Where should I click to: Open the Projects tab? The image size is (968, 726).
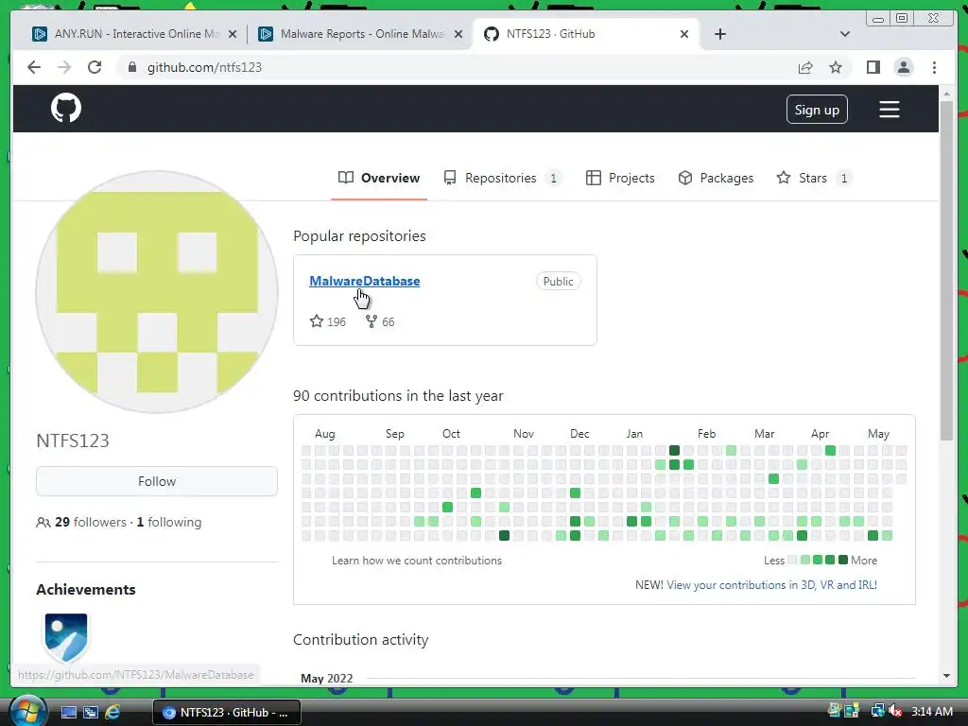620,178
